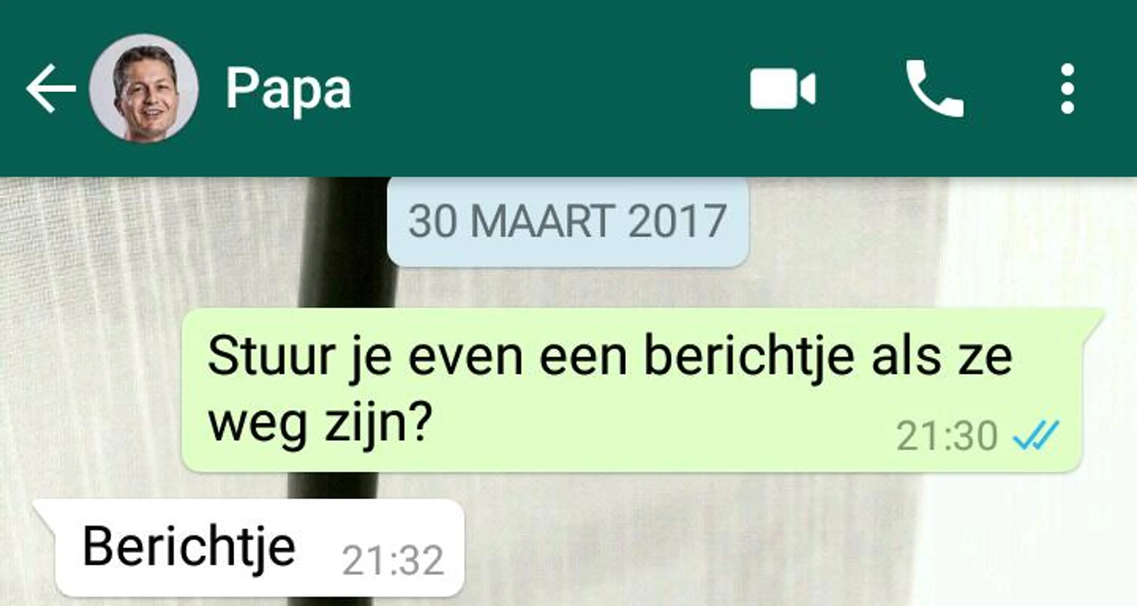Click the 21:30 sent timestamp
Viewport: 1137px width, 606px height.
point(947,436)
